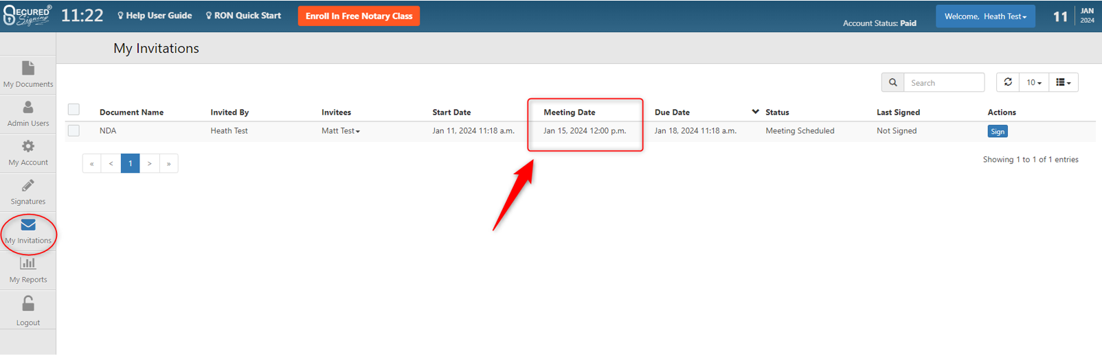Click the table refresh icon
This screenshot has width=1102, height=356.
pyautogui.click(x=1008, y=82)
